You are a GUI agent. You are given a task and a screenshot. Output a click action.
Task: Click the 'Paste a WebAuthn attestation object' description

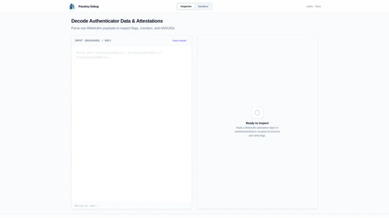point(257,132)
